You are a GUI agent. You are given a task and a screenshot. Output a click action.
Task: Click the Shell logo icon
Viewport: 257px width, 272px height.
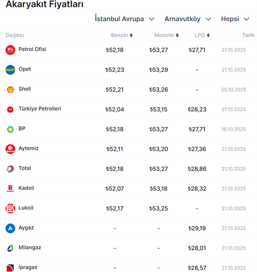10,90
